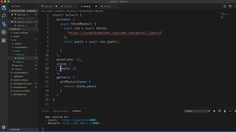
Task: Follow the localhost:8080 link in the terminal
Action: click(x=80, y=120)
